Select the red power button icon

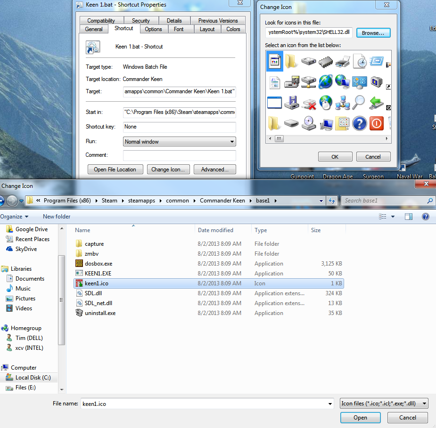(x=377, y=123)
